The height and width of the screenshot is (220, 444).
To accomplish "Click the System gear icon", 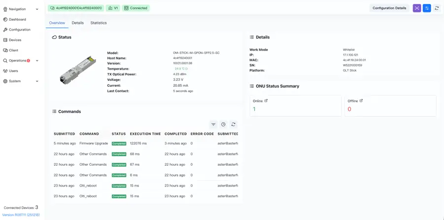I will coord(5,81).
